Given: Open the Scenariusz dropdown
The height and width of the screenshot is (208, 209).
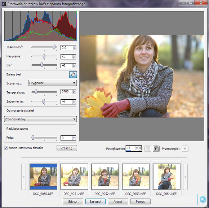Looking at the screenshot, I should (52, 83).
